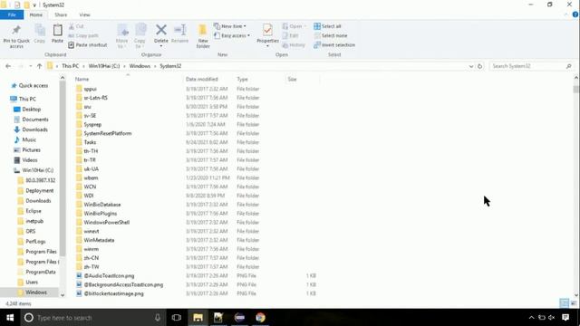This screenshot has height=326, width=580.
Task: Click the Delete X icon
Action: click(161, 30)
